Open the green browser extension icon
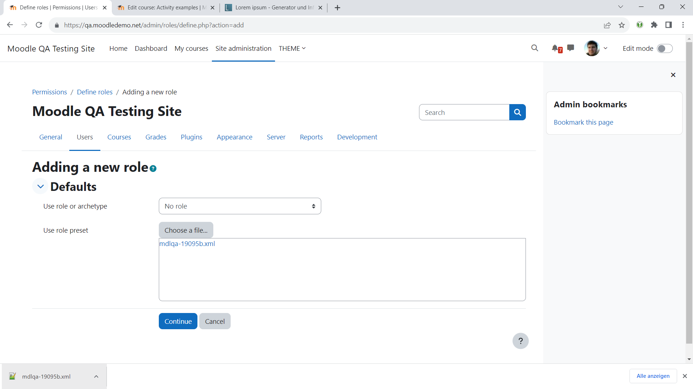Image resolution: width=693 pixels, height=389 pixels. point(640,25)
